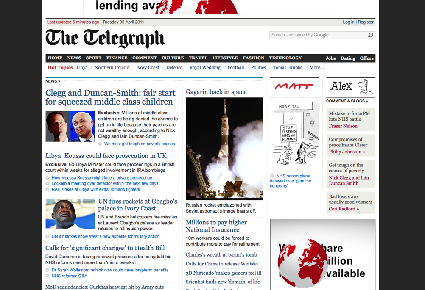Image resolution: width=425 pixels, height=290 pixels.
Task: Open the Matt cartoon logo
Action: 294,86
